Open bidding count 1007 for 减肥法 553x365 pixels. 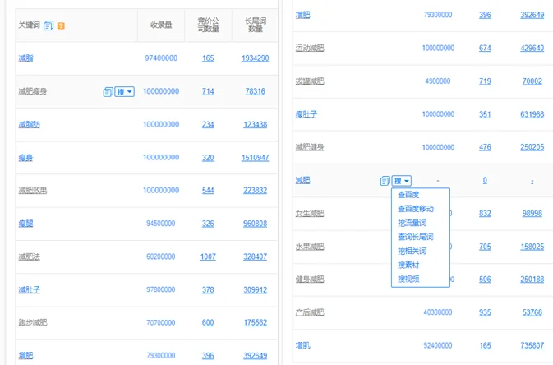(208, 256)
